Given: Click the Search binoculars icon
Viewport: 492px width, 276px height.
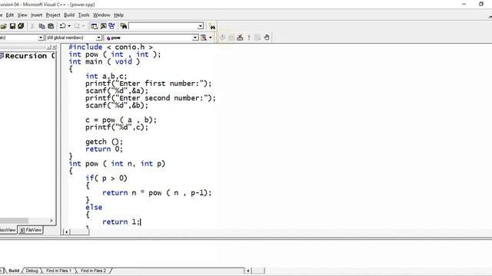Looking at the screenshot, I should tap(212, 27).
